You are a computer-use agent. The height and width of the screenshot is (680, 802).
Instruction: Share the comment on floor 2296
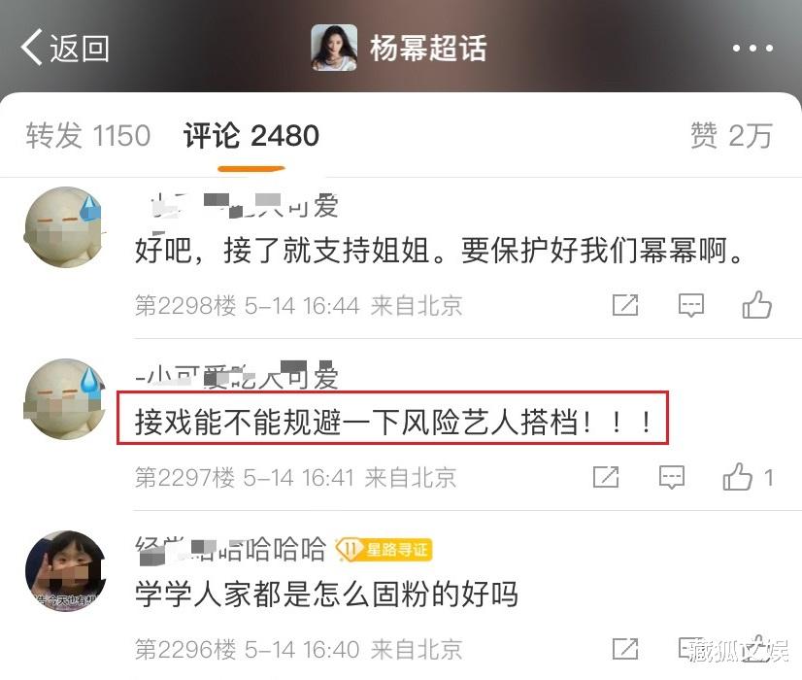(x=625, y=649)
